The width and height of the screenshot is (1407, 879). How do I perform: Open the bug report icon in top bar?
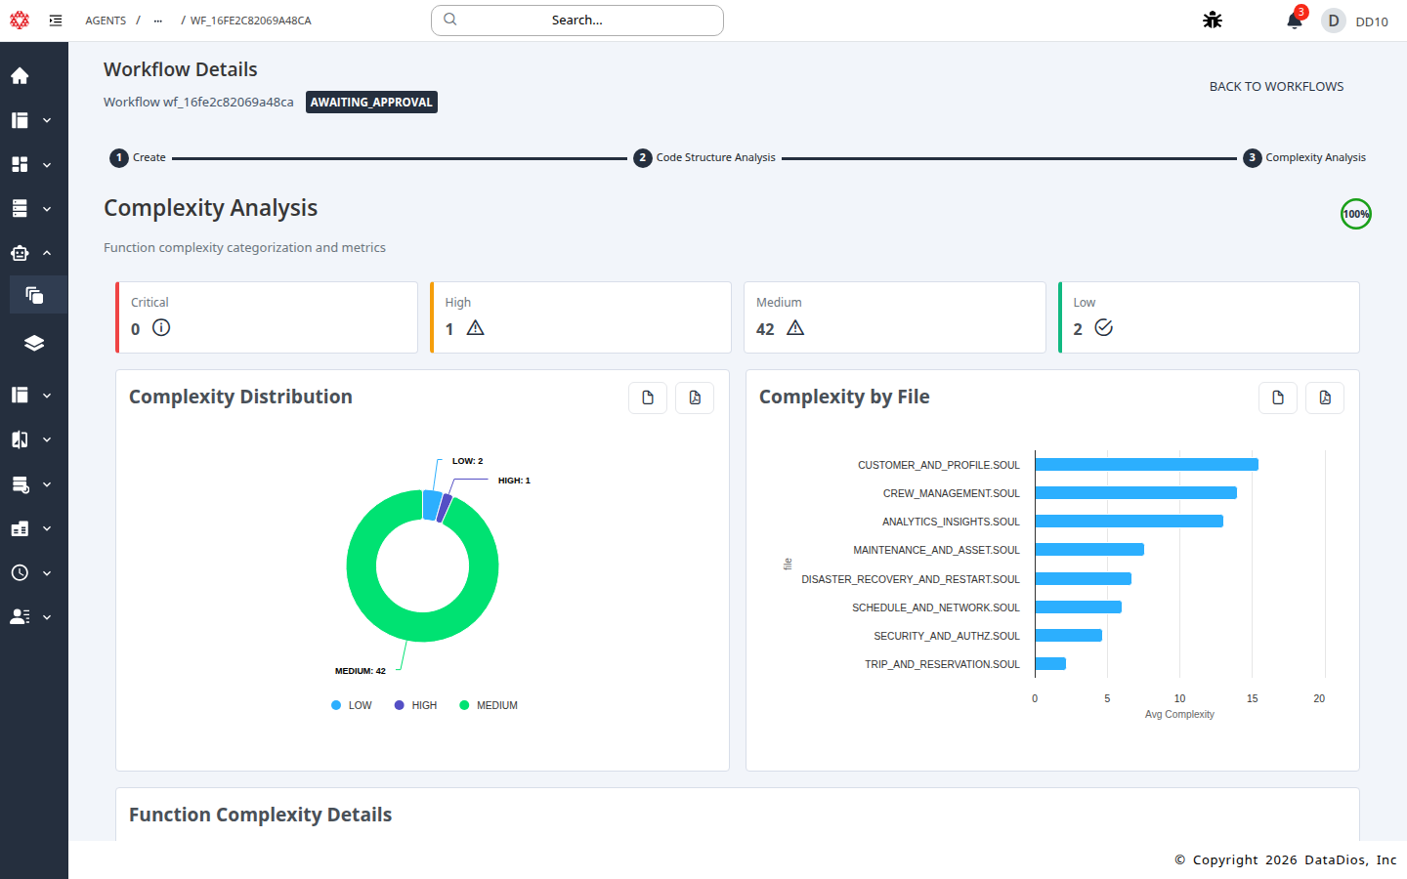click(1212, 20)
